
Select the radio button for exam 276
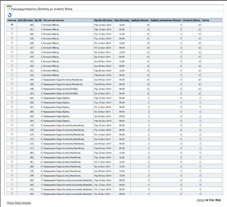pyautogui.click(x=12, y=125)
